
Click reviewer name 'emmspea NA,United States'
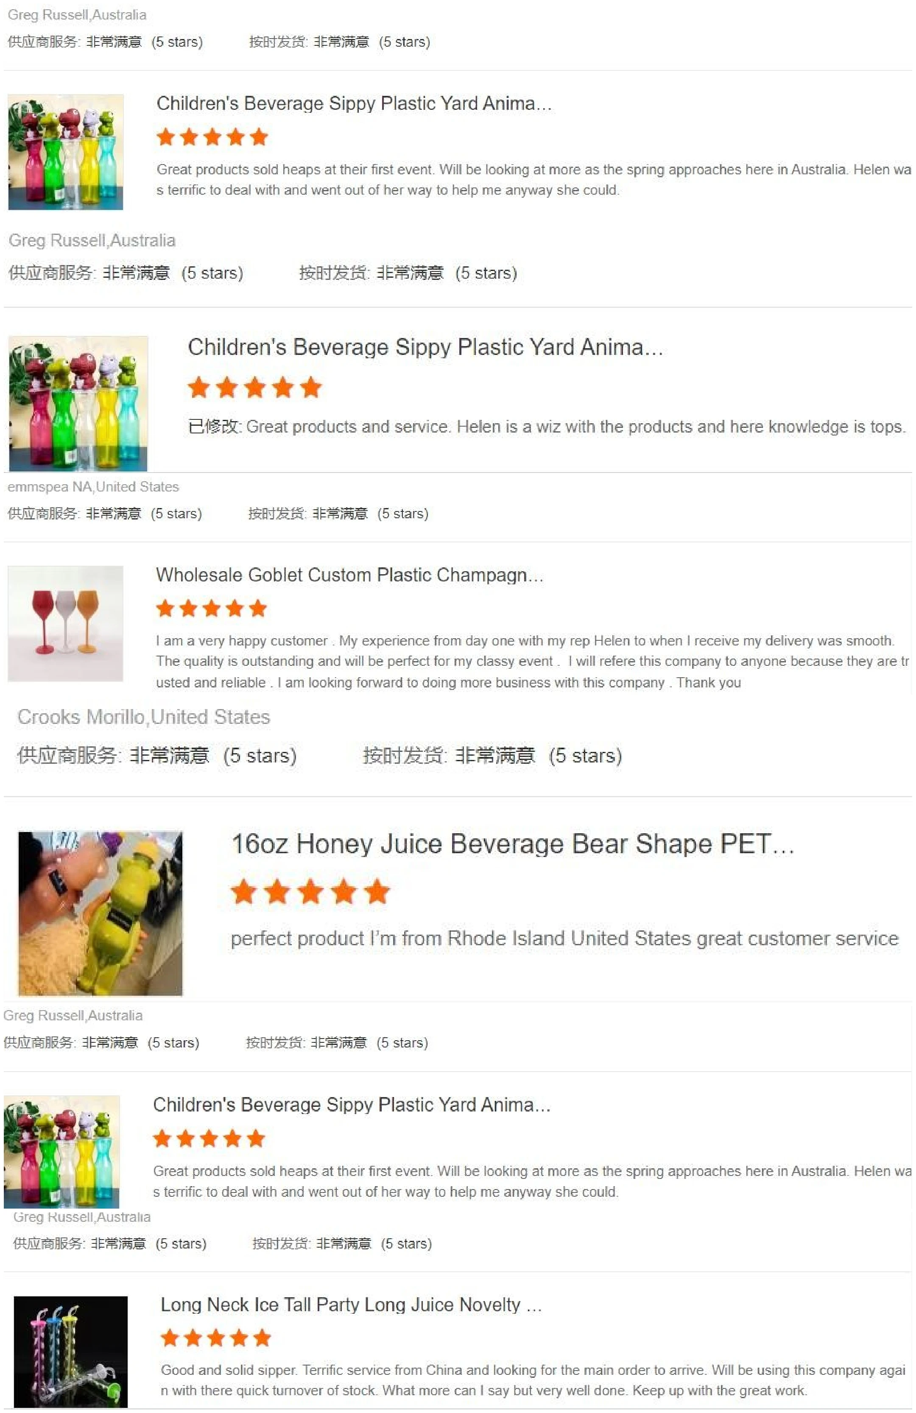click(x=93, y=487)
